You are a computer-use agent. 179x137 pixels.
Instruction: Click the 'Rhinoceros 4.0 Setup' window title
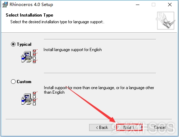point(31,5)
